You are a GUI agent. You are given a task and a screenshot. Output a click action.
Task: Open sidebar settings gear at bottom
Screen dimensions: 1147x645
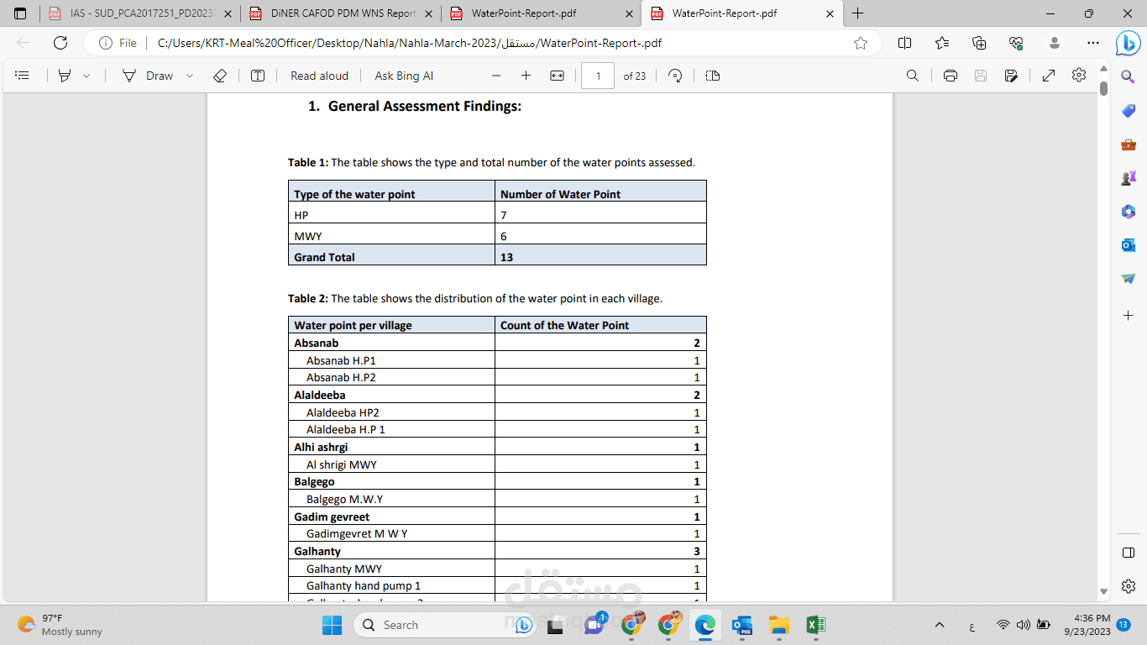(1129, 586)
